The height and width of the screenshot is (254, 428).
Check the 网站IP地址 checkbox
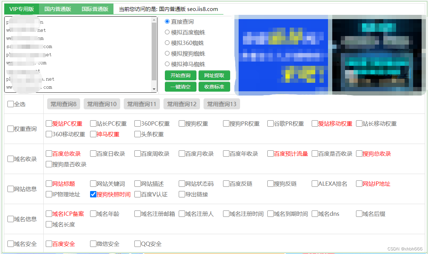pos(359,184)
